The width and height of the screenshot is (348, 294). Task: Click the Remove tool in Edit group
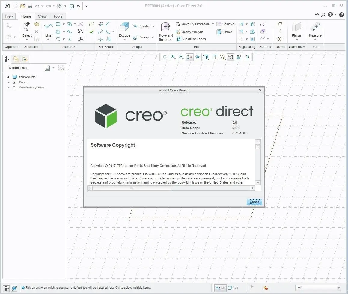point(225,24)
